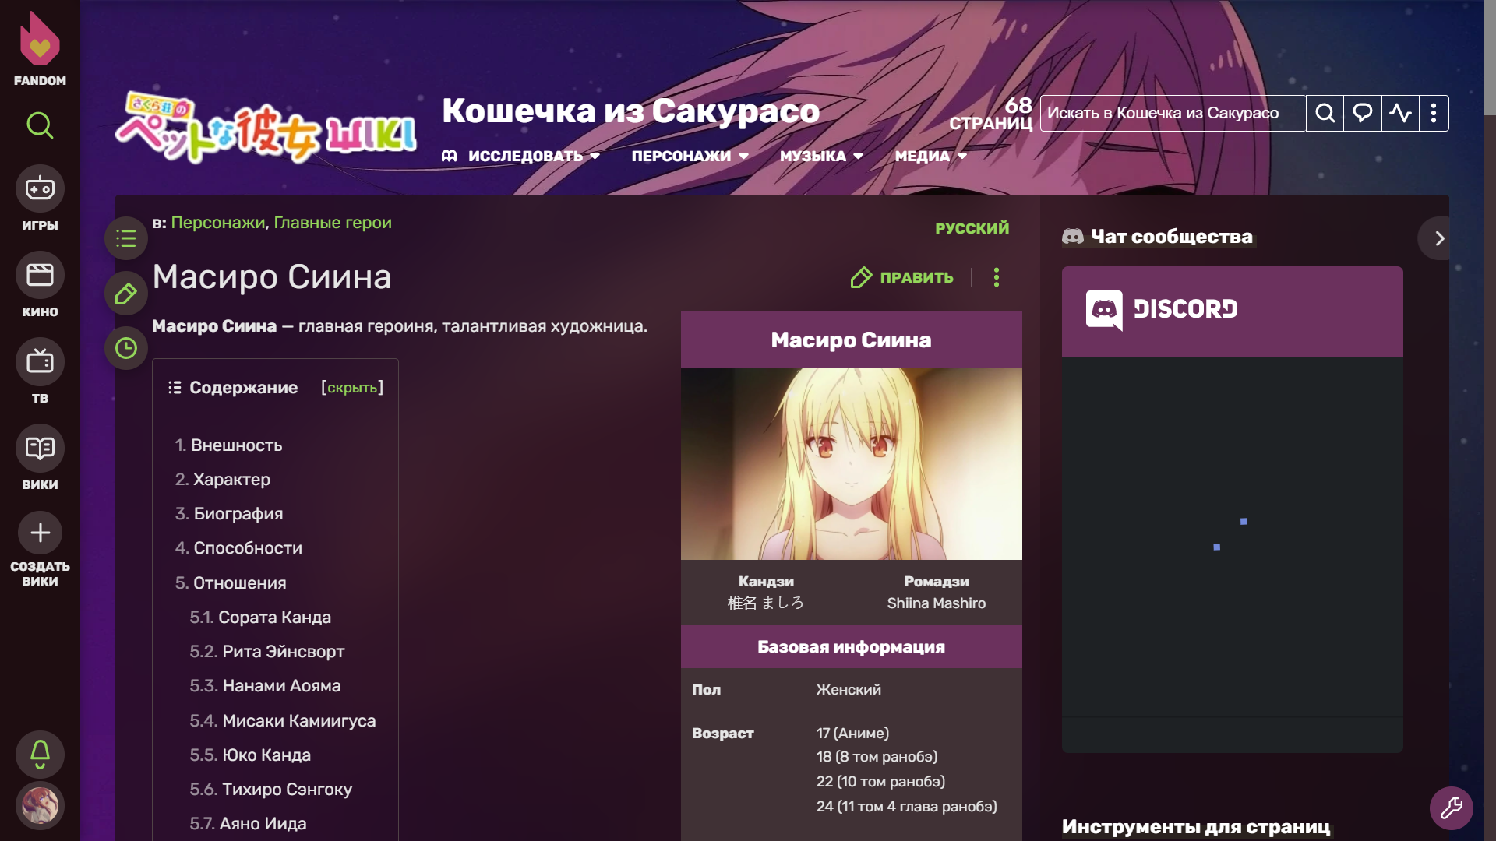
Task: Open page actions three-dot menu beside Править
Action: [x=997, y=277]
